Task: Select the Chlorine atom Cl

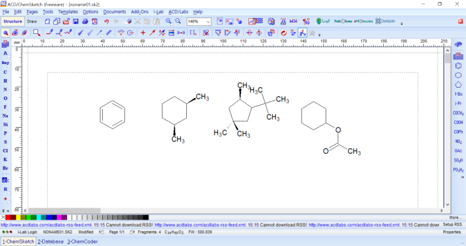Action: pyautogui.click(x=5, y=151)
